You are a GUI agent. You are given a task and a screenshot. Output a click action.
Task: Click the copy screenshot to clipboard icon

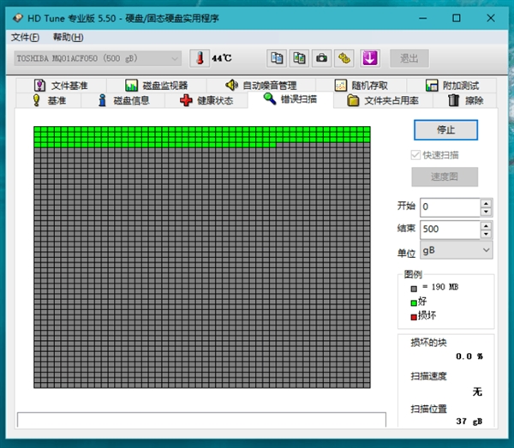coord(299,58)
